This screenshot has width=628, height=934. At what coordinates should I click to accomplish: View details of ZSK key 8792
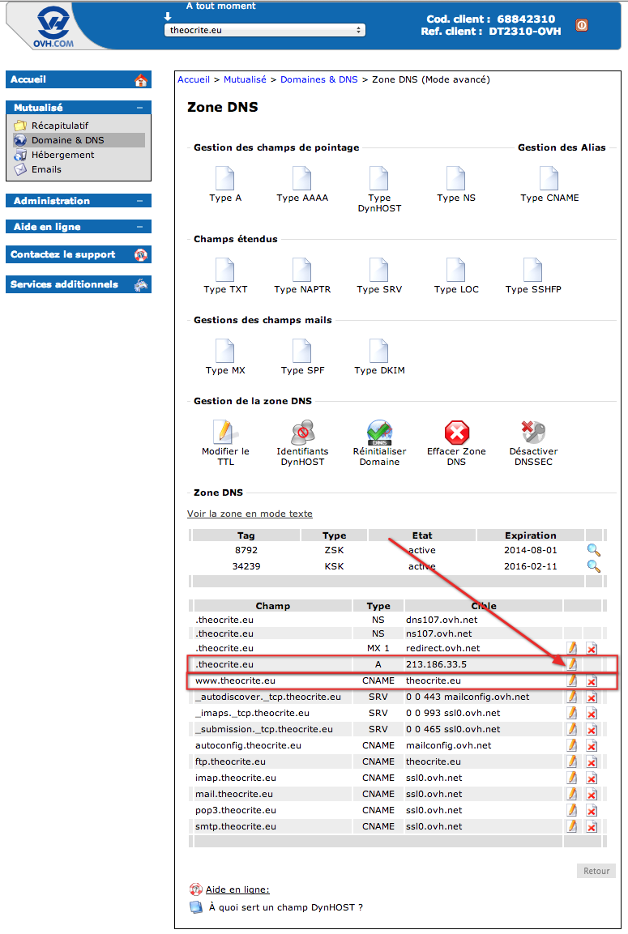593,550
